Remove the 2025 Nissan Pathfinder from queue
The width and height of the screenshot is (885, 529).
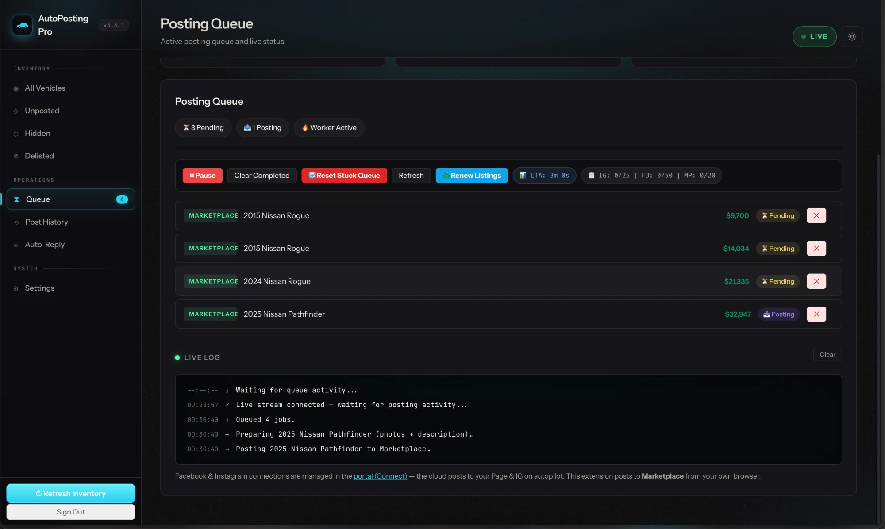point(816,314)
